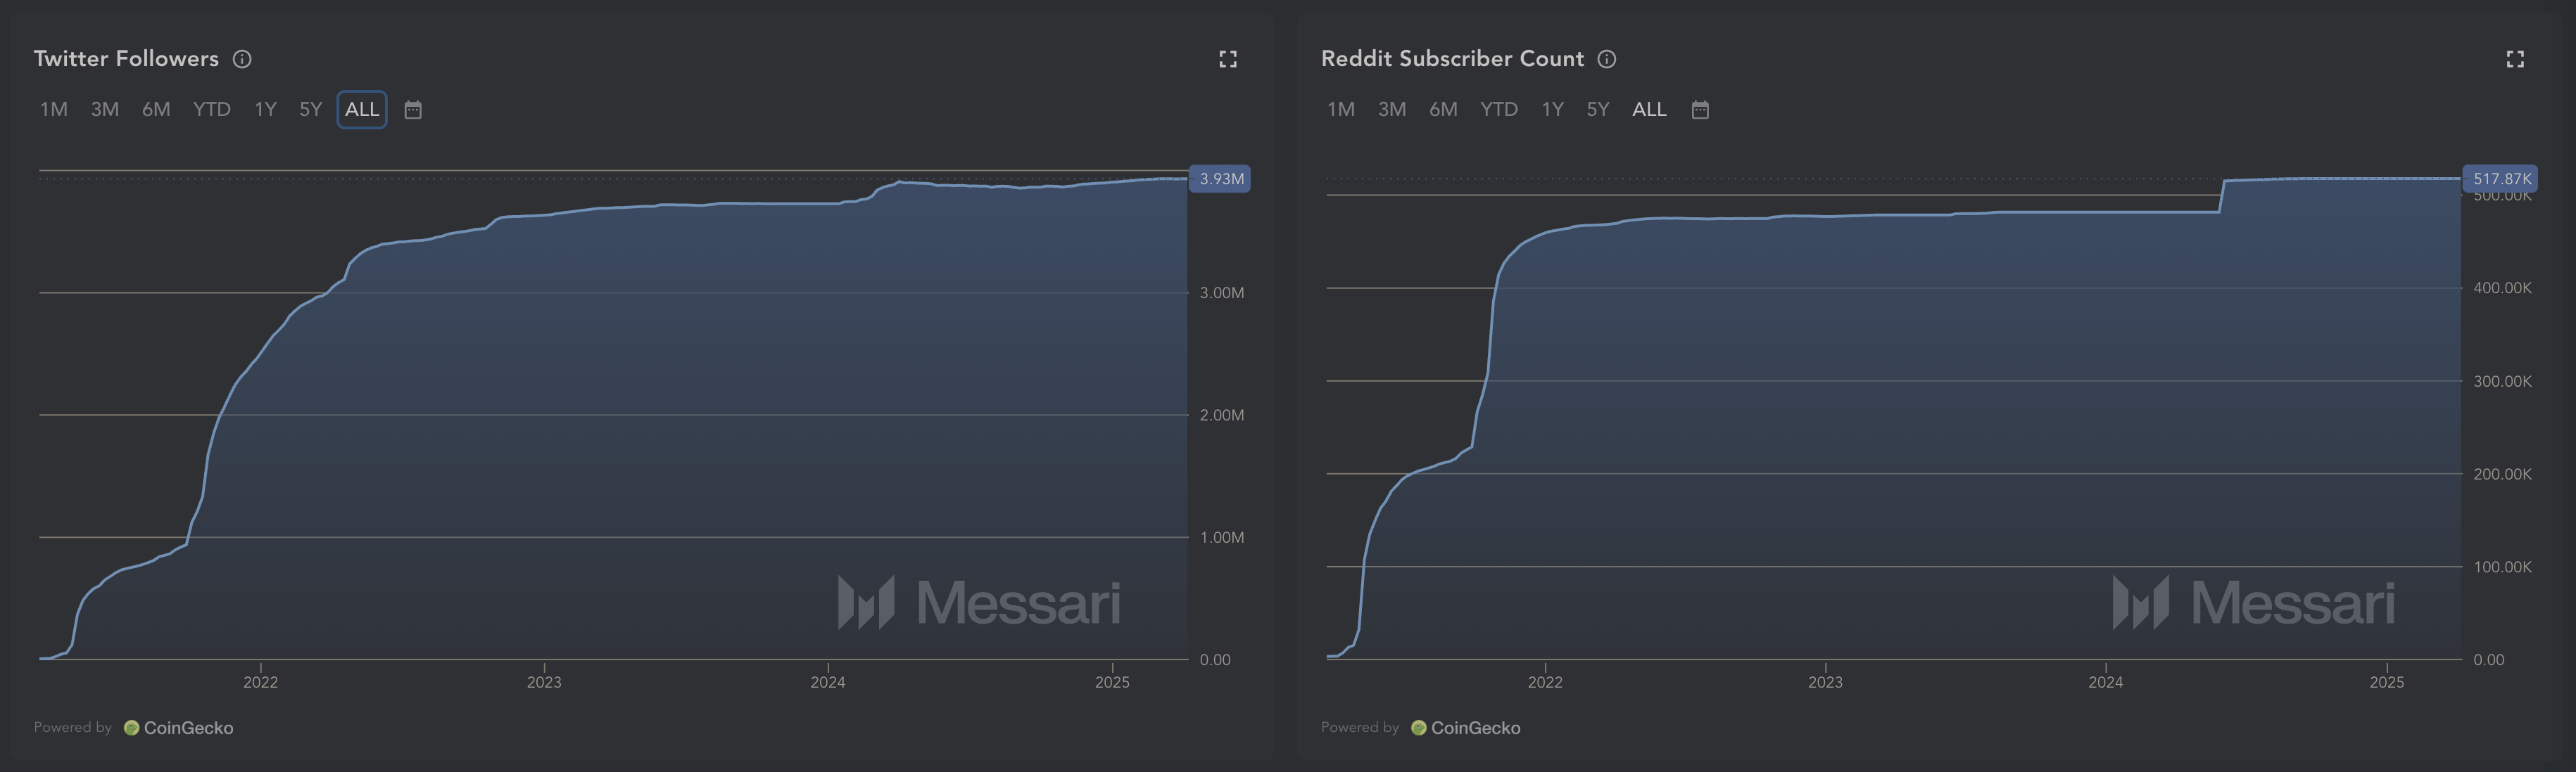Switch Twitter chart to 1M timeframe
Viewport: 2576px width, 772px height.
(x=55, y=110)
